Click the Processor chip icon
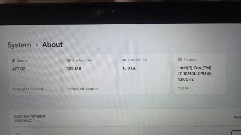241x135 pixels. (x=180, y=60)
